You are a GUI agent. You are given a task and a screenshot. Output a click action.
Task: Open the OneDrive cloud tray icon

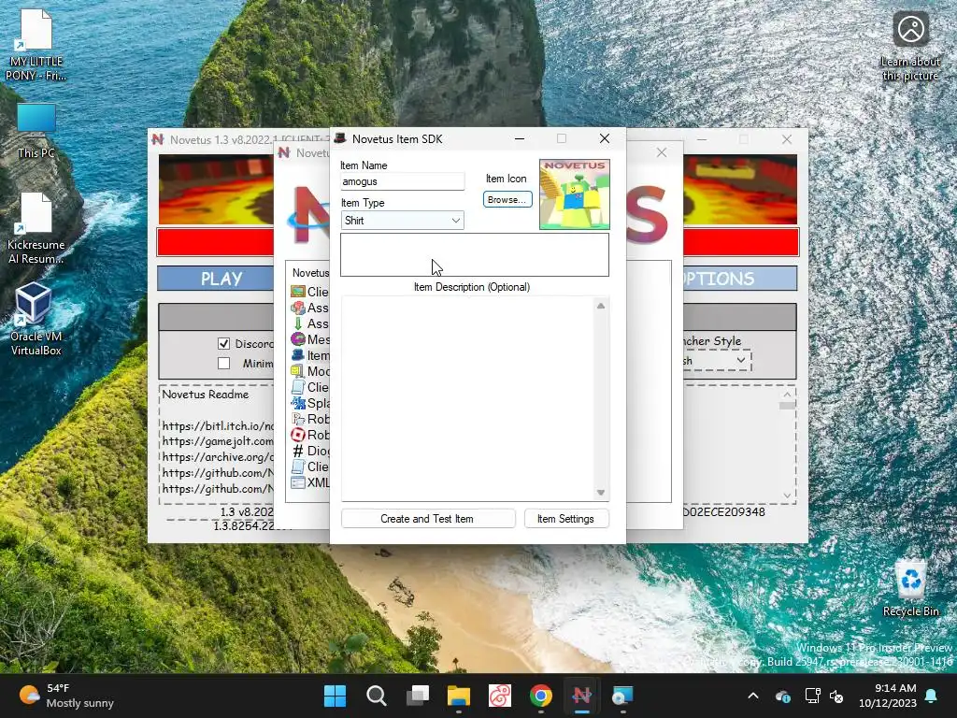pyautogui.click(x=783, y=696)
